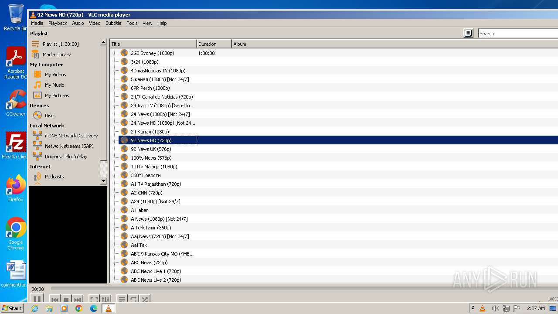Open Windows Explorer folder on taskbar
Image resolution: width=558 pixels, height=314 pixels.
click(49, 308)
